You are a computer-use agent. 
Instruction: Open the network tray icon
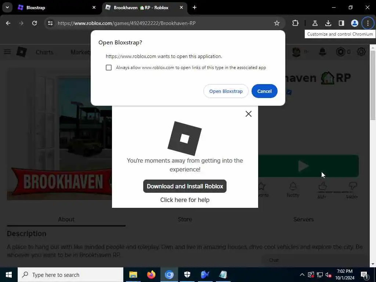[x=320, y=275]
